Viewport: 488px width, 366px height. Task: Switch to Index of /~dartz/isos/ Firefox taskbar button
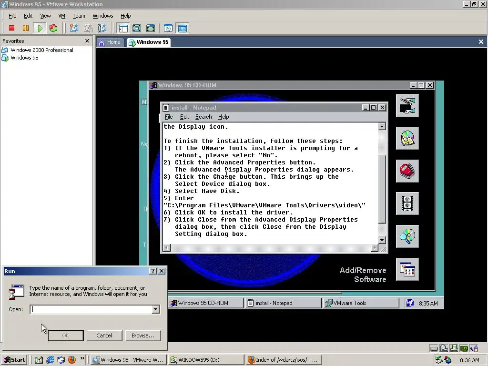click(284, 360)
